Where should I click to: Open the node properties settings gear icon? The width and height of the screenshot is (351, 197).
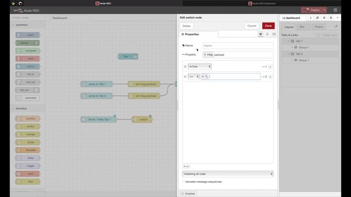[261, 34]
